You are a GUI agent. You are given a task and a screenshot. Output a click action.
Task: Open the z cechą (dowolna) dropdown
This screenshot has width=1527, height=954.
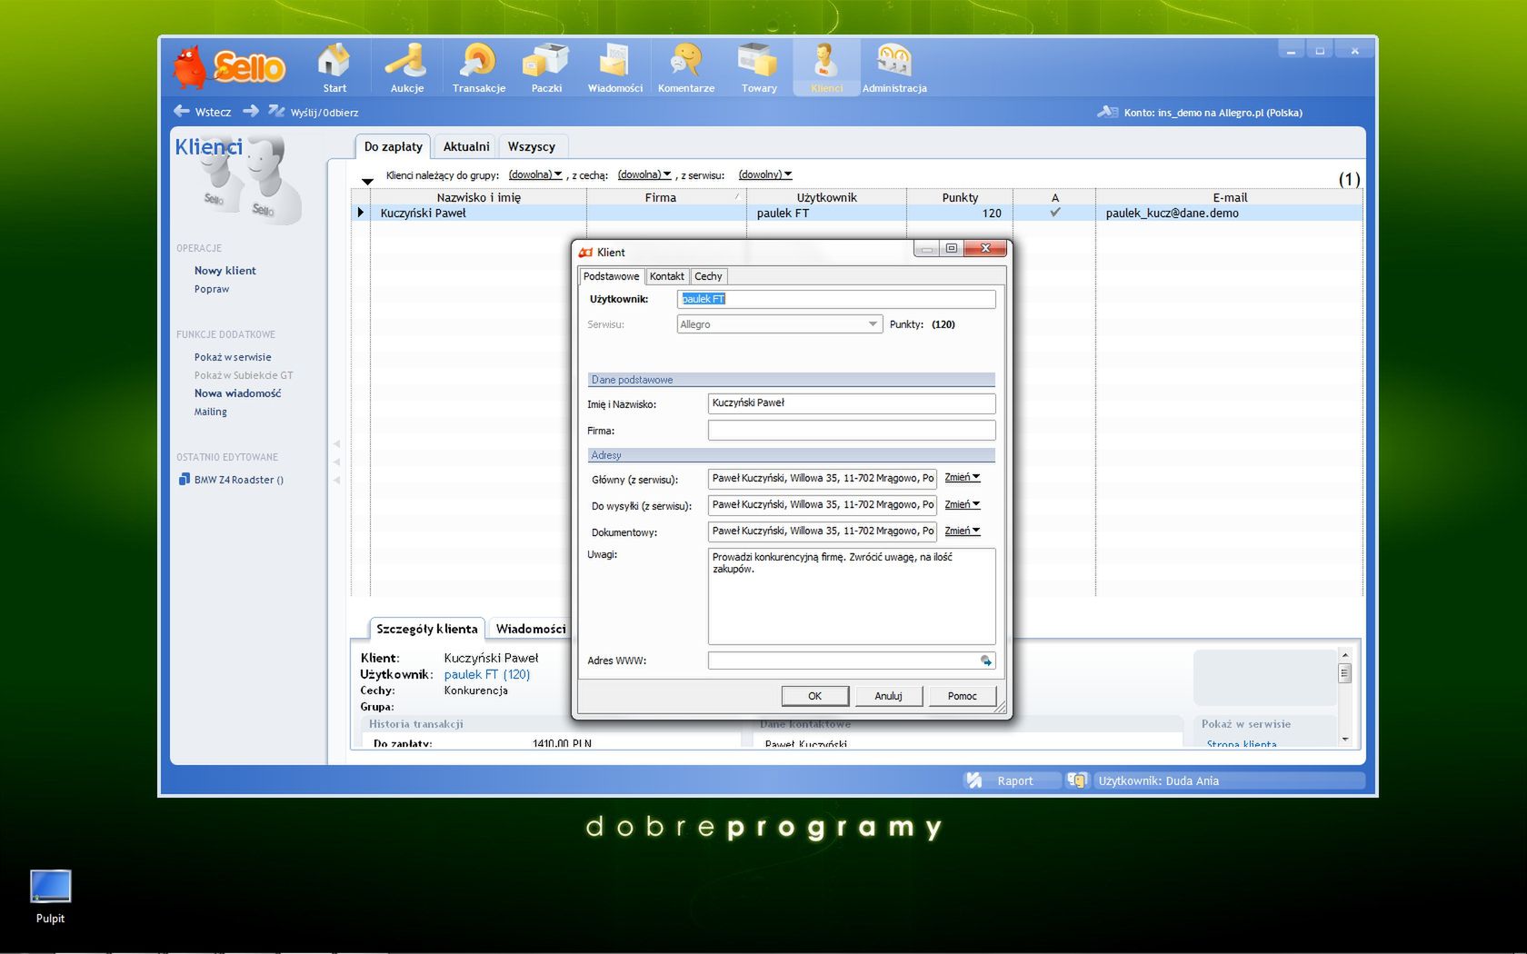click(x=644, y=174)
